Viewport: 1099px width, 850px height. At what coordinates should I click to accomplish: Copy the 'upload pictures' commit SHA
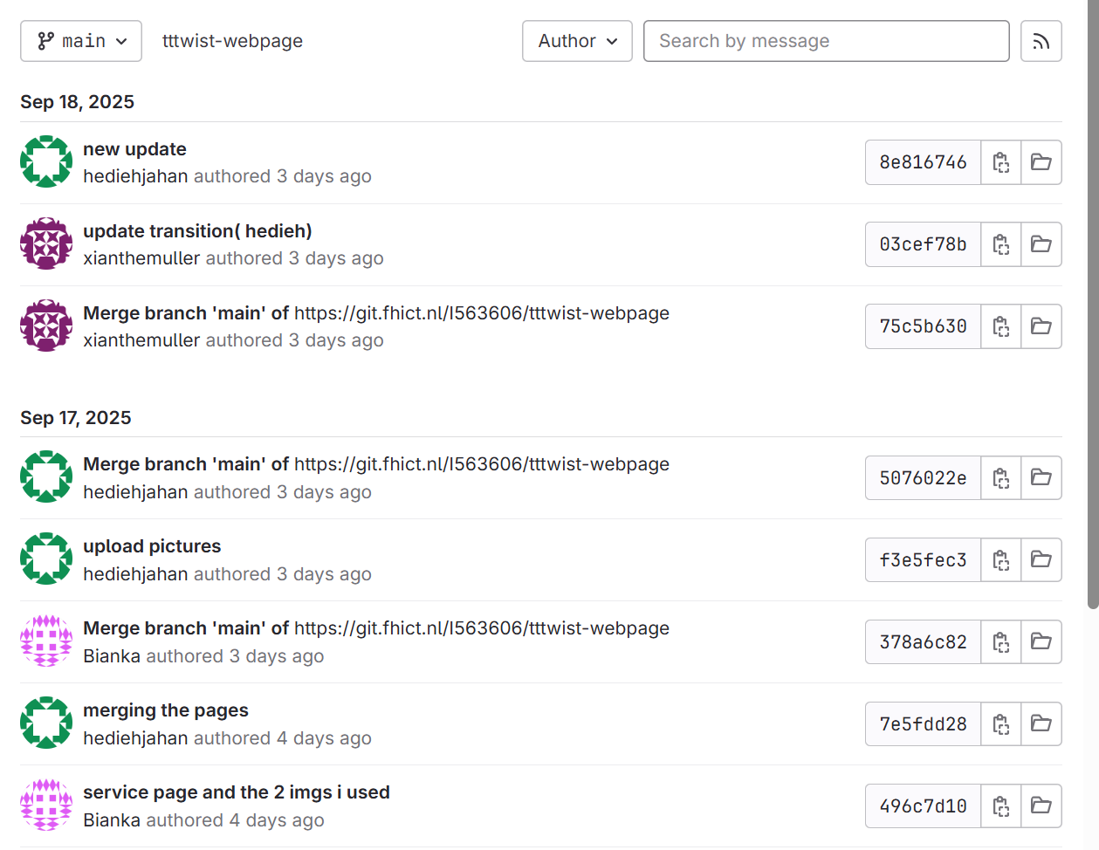[1000, 559]
